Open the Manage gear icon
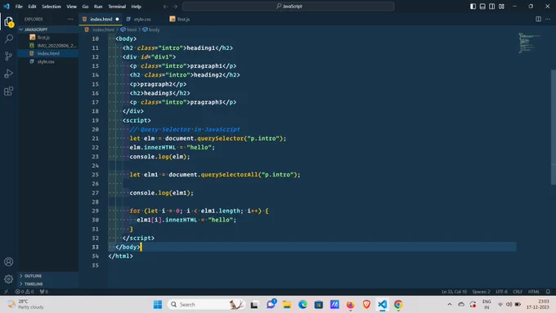 point(8,279)
